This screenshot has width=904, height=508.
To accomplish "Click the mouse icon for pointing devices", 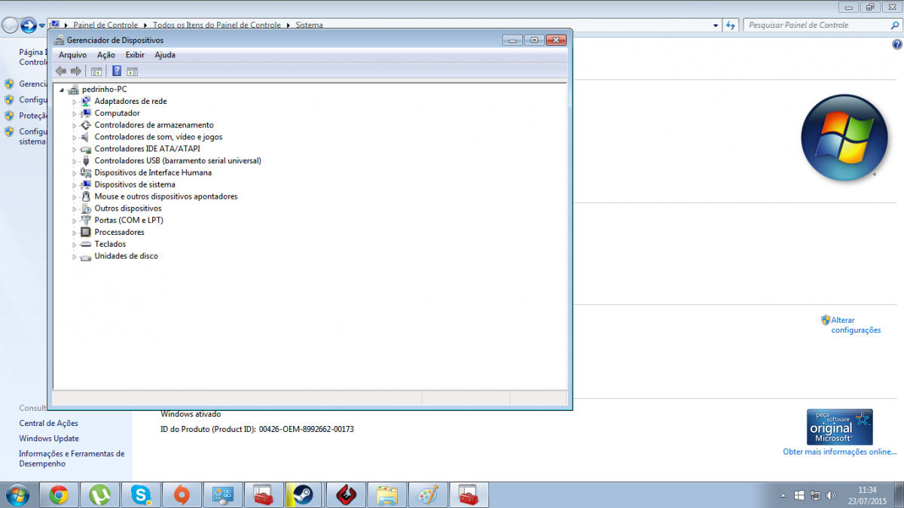I will pyautogui.click(x=86, y=196).
